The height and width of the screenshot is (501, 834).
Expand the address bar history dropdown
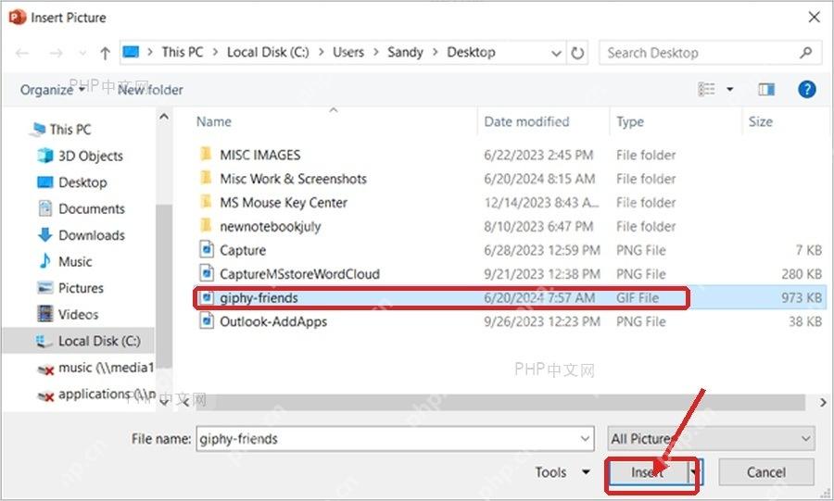coord(556,53)
